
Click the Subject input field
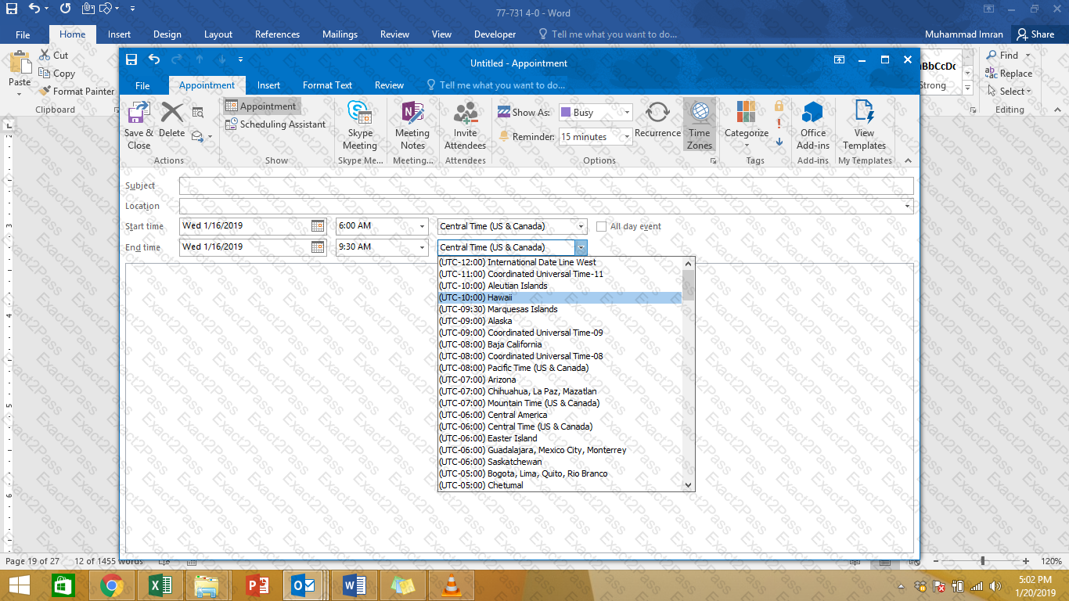[545, 185]
